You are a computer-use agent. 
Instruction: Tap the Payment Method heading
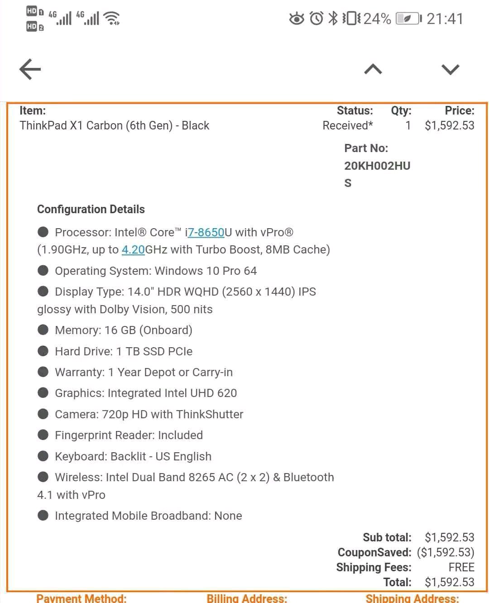click(81, 598)
